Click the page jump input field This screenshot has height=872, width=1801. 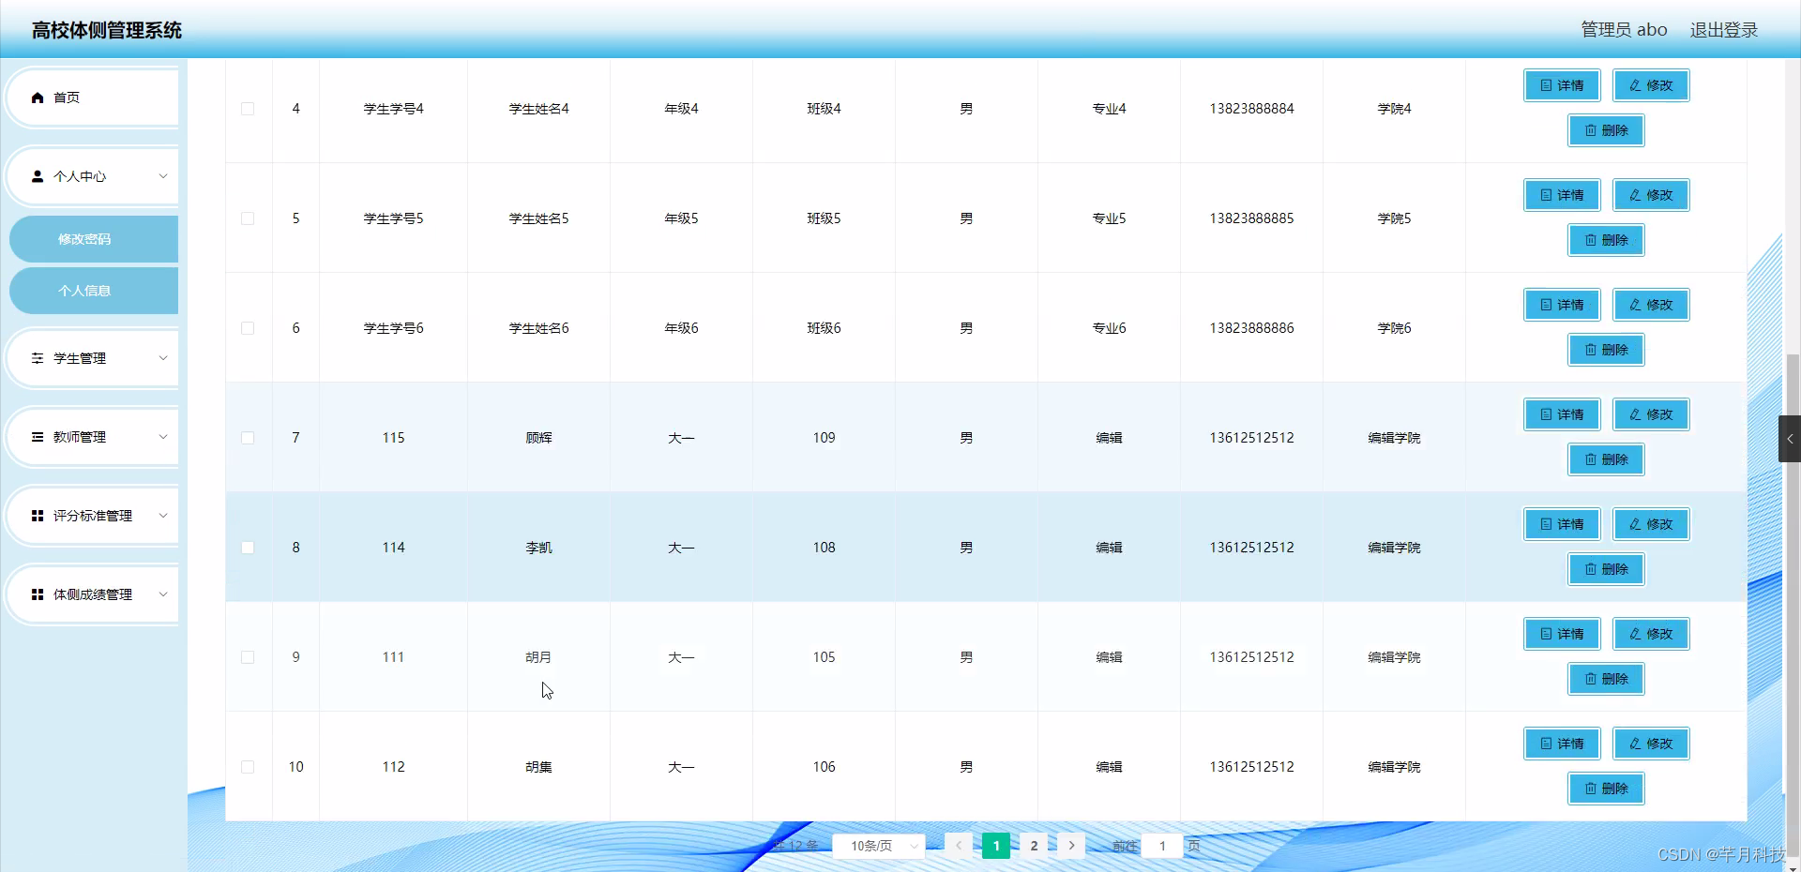[1163, 845]
